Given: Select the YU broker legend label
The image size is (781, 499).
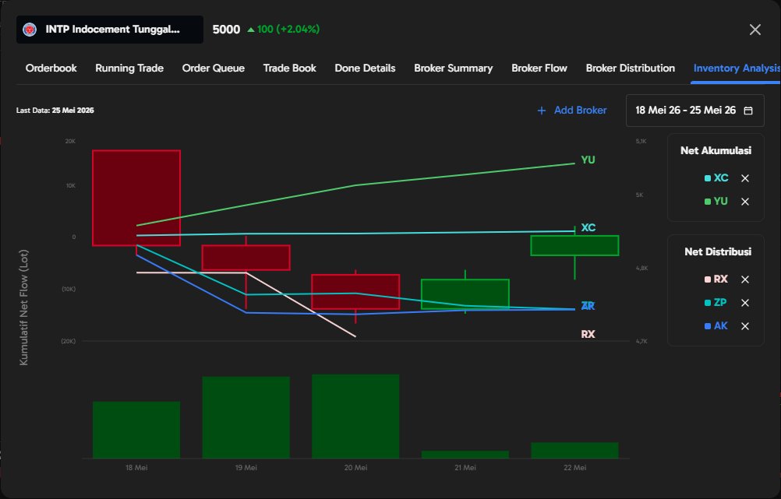Looking at the screenshot, I should 721,202.
